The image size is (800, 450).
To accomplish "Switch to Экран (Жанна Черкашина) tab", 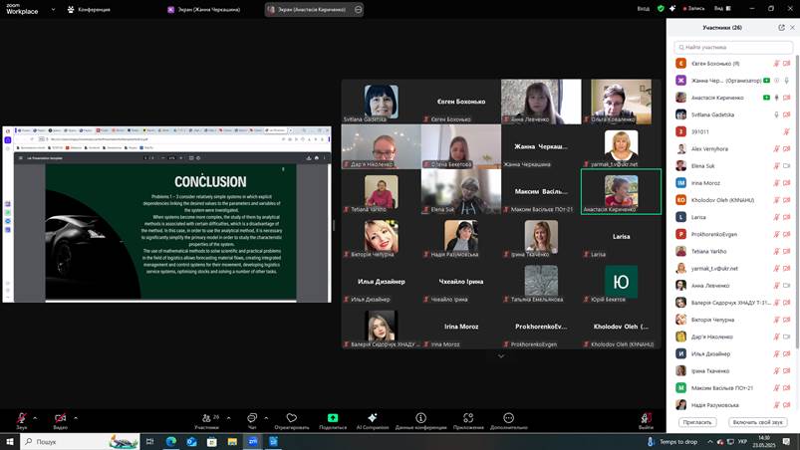I will click(211, 9).
